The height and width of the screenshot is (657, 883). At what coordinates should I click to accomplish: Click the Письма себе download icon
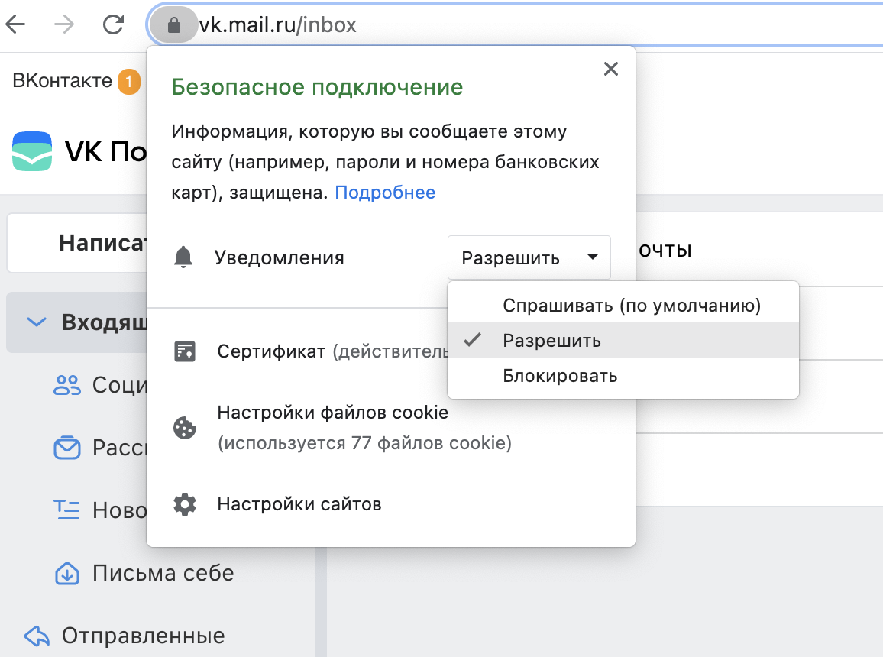point(67,573)
